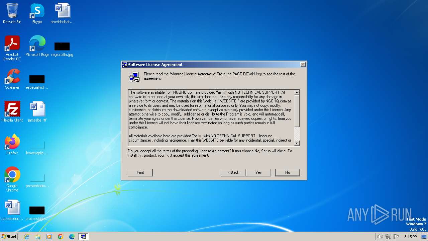
Task: Select the especiallyst desktop file
Action: [37, 82]
